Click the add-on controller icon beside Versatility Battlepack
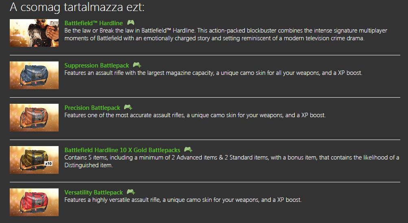The image size is (408, 223). coord(131,192)
